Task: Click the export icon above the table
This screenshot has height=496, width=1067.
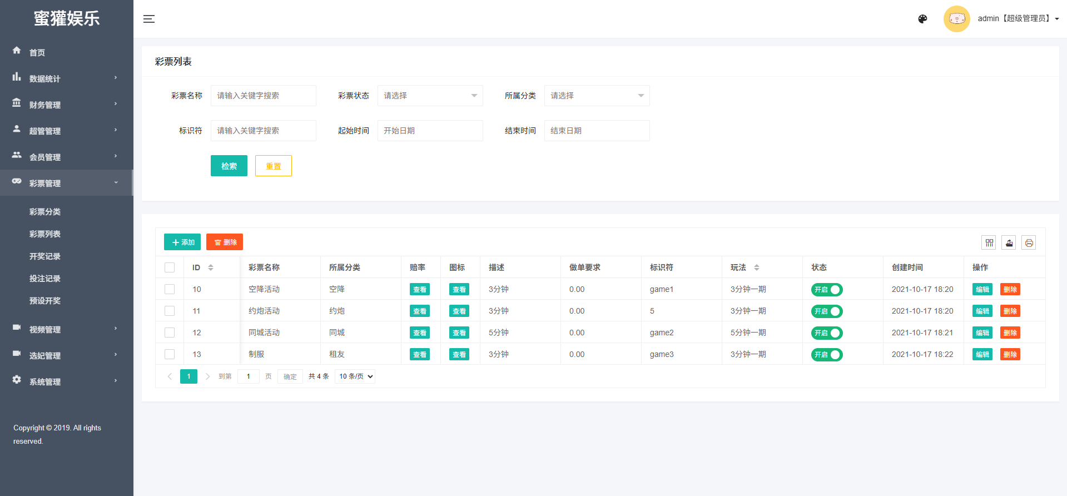Action: [x=1009, y=242]
